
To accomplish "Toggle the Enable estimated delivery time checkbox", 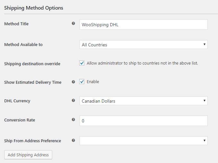I will click(x=82, y=82).
